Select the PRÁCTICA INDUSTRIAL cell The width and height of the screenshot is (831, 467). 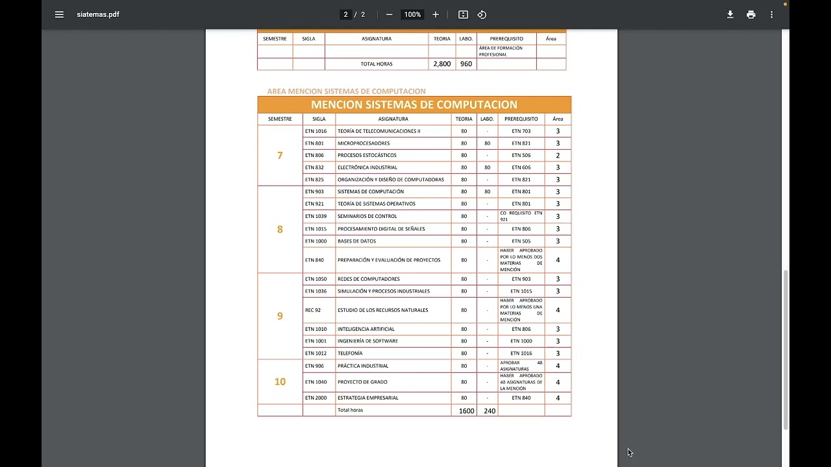[x=393, y=366]
